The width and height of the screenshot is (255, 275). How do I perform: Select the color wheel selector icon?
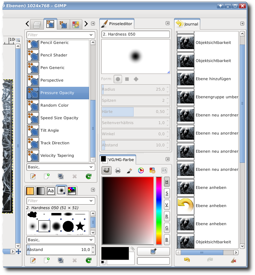141,170
